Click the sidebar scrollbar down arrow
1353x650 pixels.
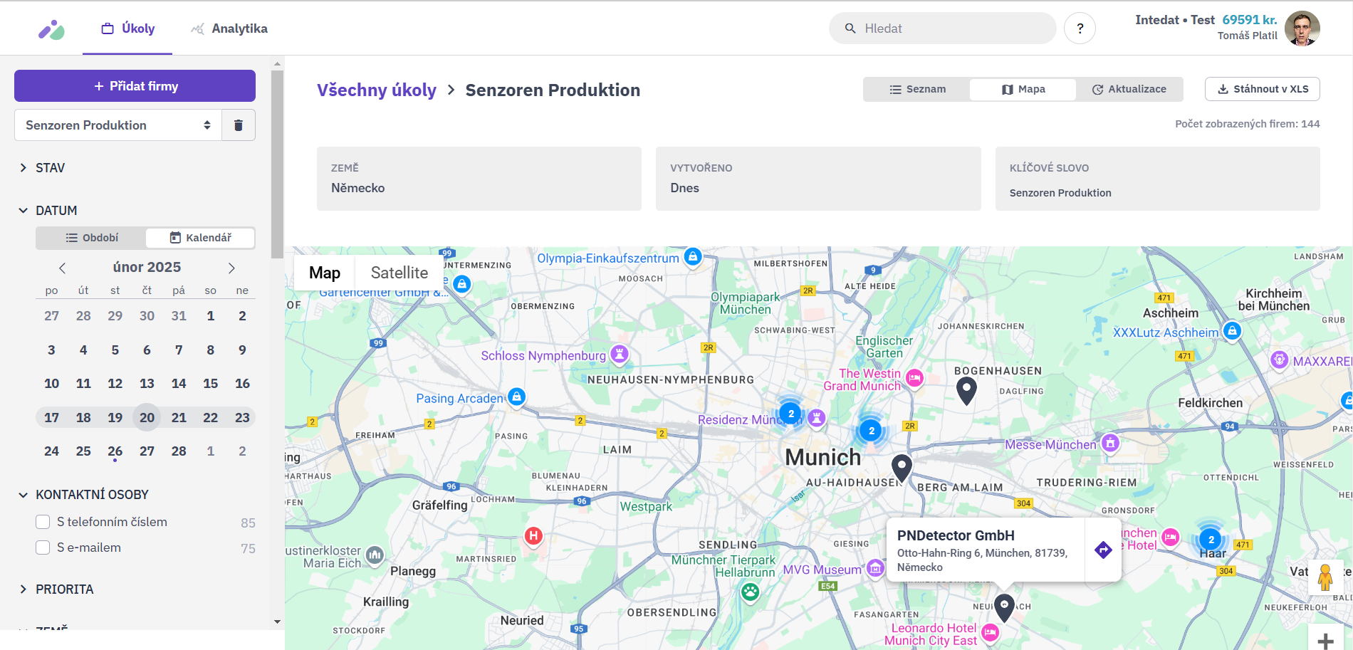click(277, 622)
